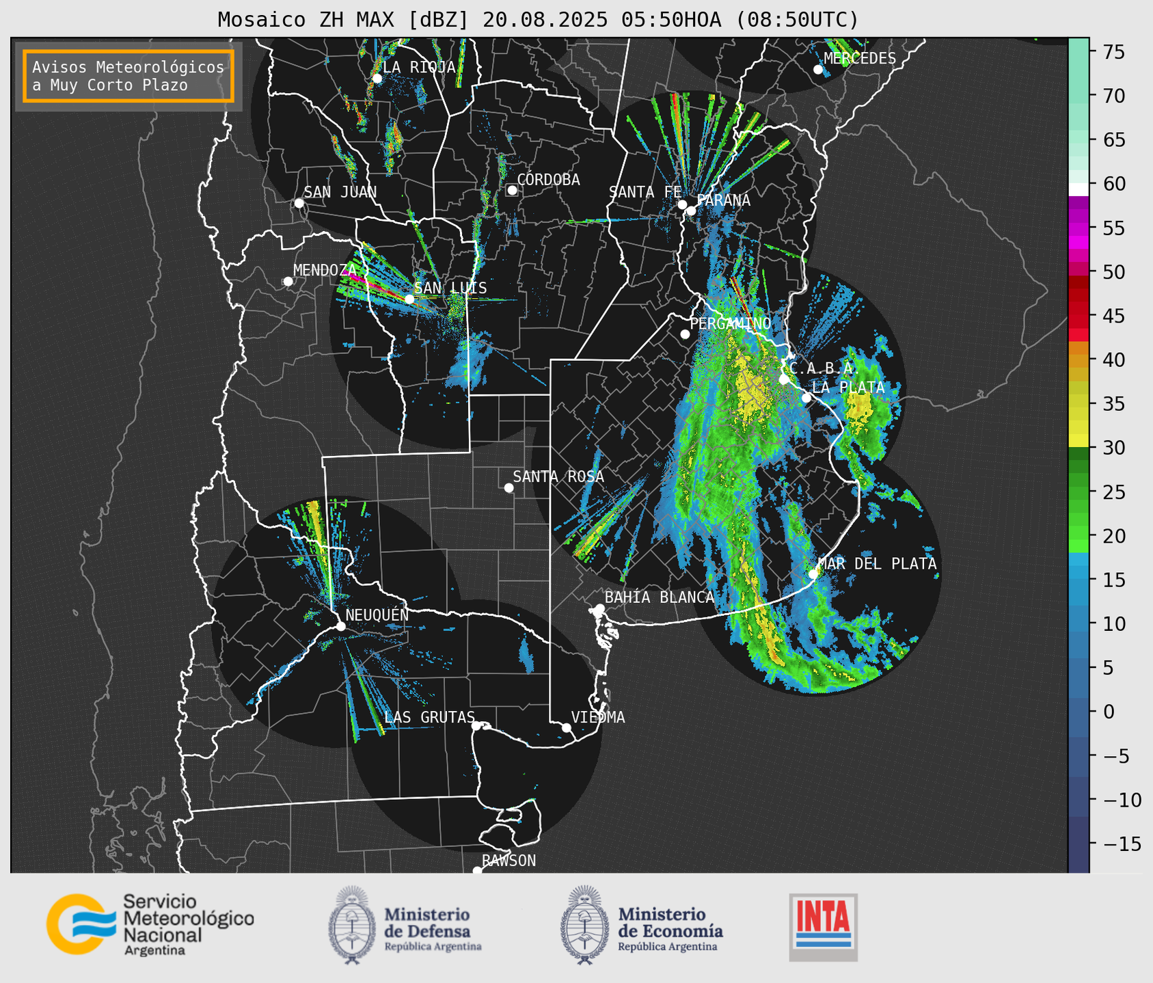Screen dimensions: 1153x983
Task: Click the LAS GRUTAS label text
Action: tap(429, 718)
